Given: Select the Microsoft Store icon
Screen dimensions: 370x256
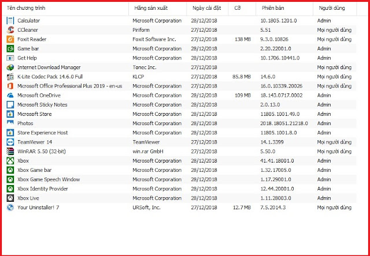Looking at the screenshot, I should click(x=10, y=114).
